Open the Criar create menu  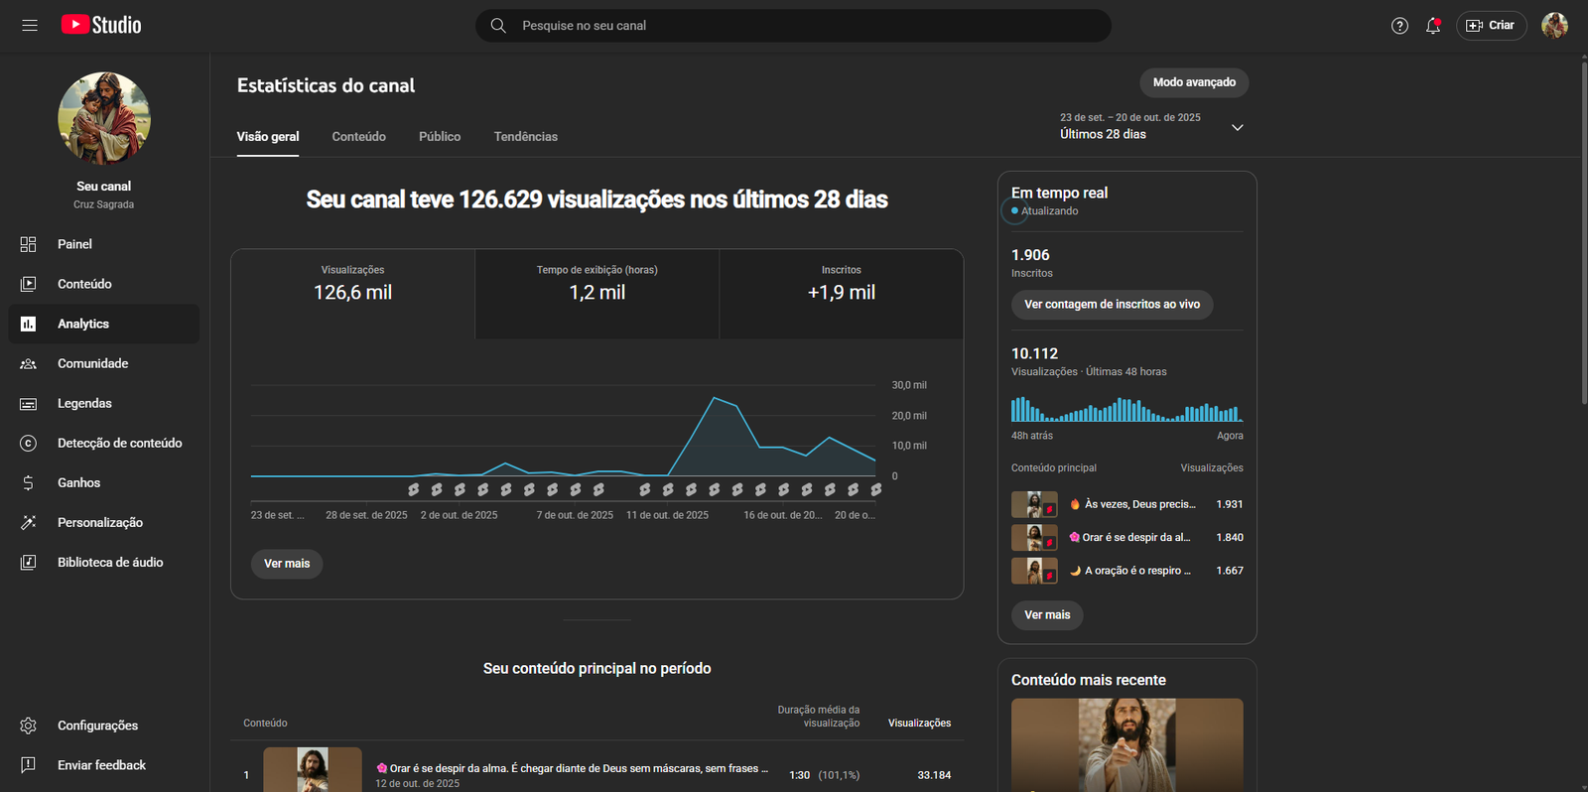(x=1491, y=26)
